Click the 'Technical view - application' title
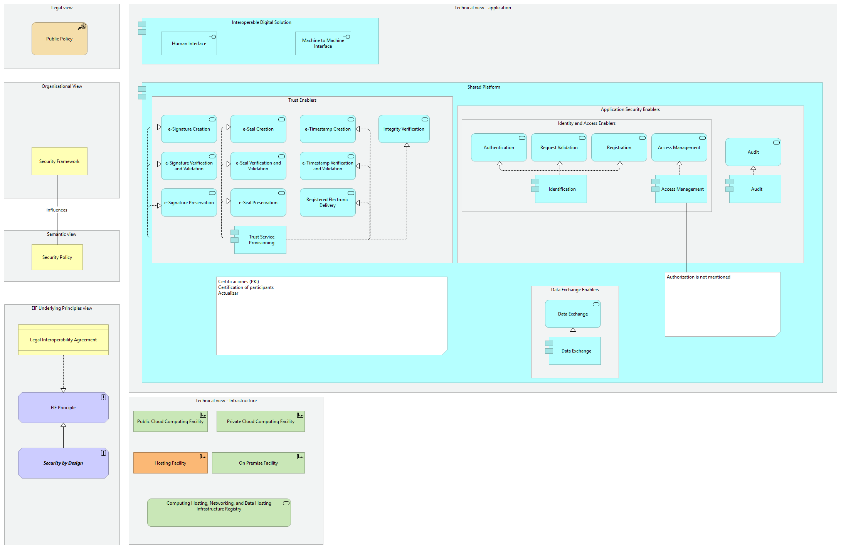The image size is (841, 549). pos(483,8)
